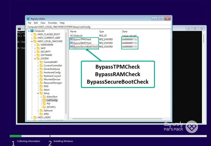
Task: Collapse the SYSTEM key arrow
Action: (35, 59)
